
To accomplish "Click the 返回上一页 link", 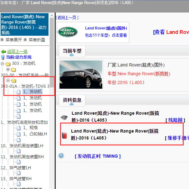I will coord(67,18).
